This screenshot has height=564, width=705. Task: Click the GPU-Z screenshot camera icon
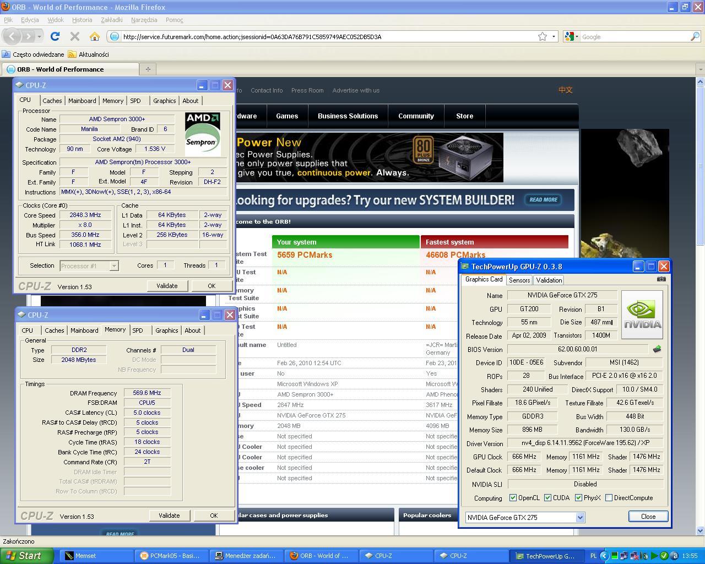tap(661, 279)
